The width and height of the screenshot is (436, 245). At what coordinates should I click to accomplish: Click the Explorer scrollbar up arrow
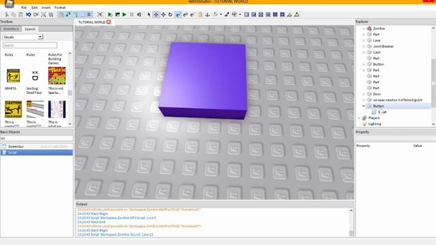click(433, 29)
